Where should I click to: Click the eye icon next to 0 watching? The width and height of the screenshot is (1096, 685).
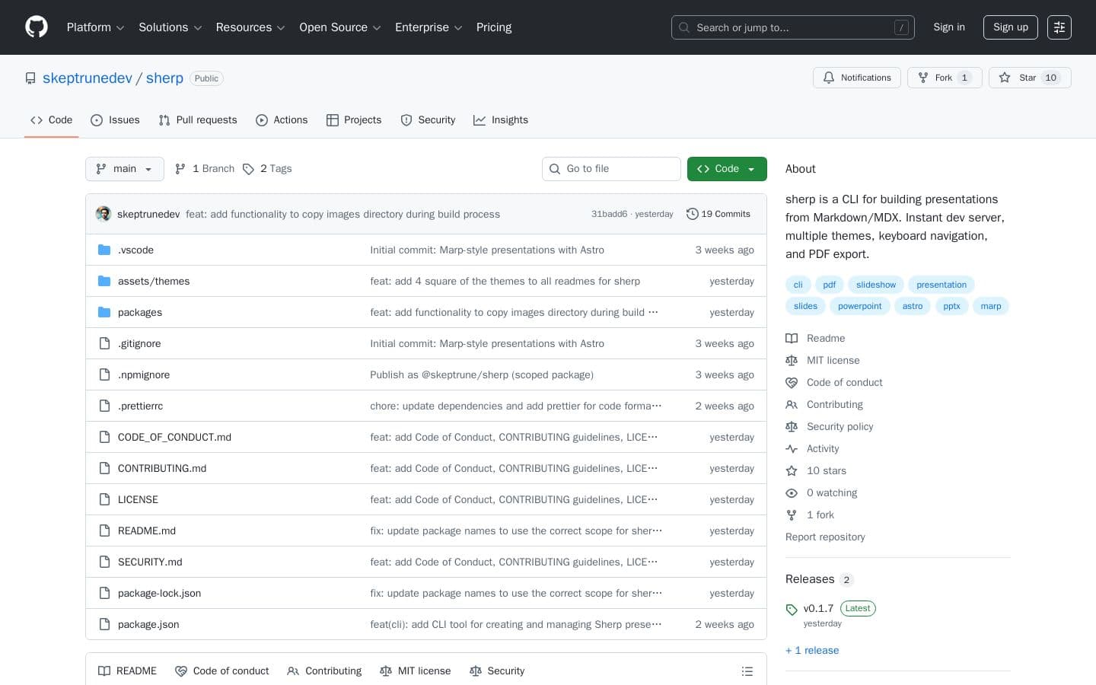tap(792, 493)
